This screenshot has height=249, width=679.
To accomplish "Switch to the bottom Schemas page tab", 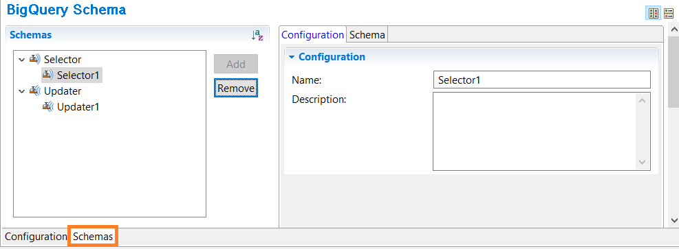I will tap(93, 237).
